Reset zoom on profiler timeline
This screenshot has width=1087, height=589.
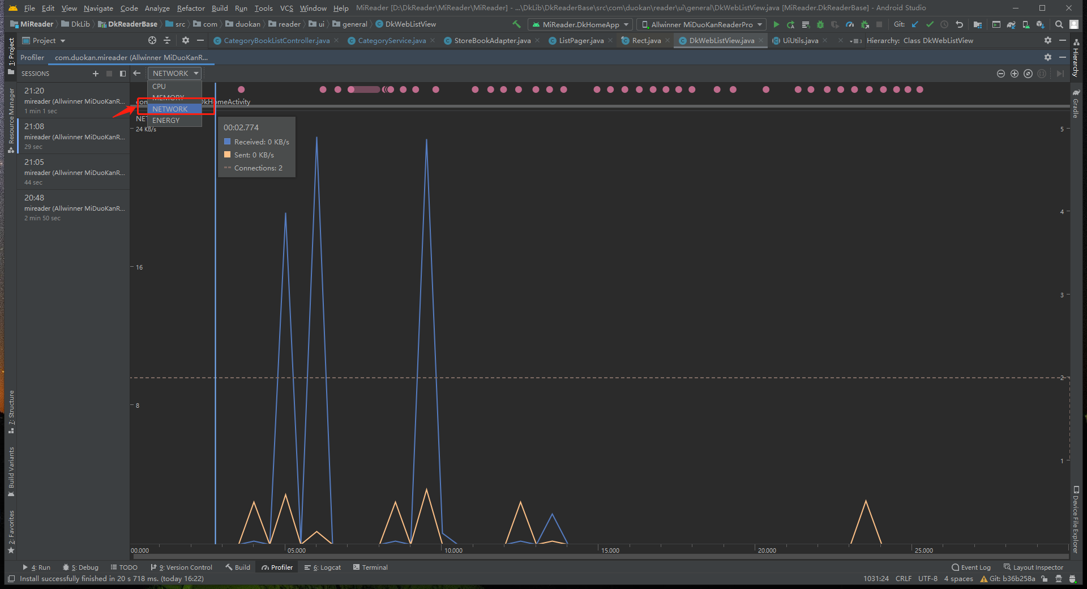pos(1028,74)
